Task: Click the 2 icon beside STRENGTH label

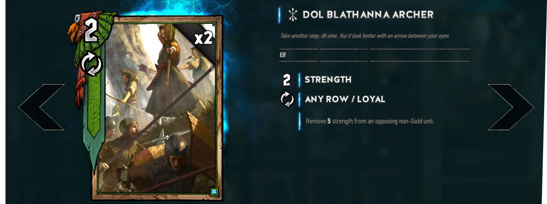Action: pyautogui.click(x=286, y=80)
